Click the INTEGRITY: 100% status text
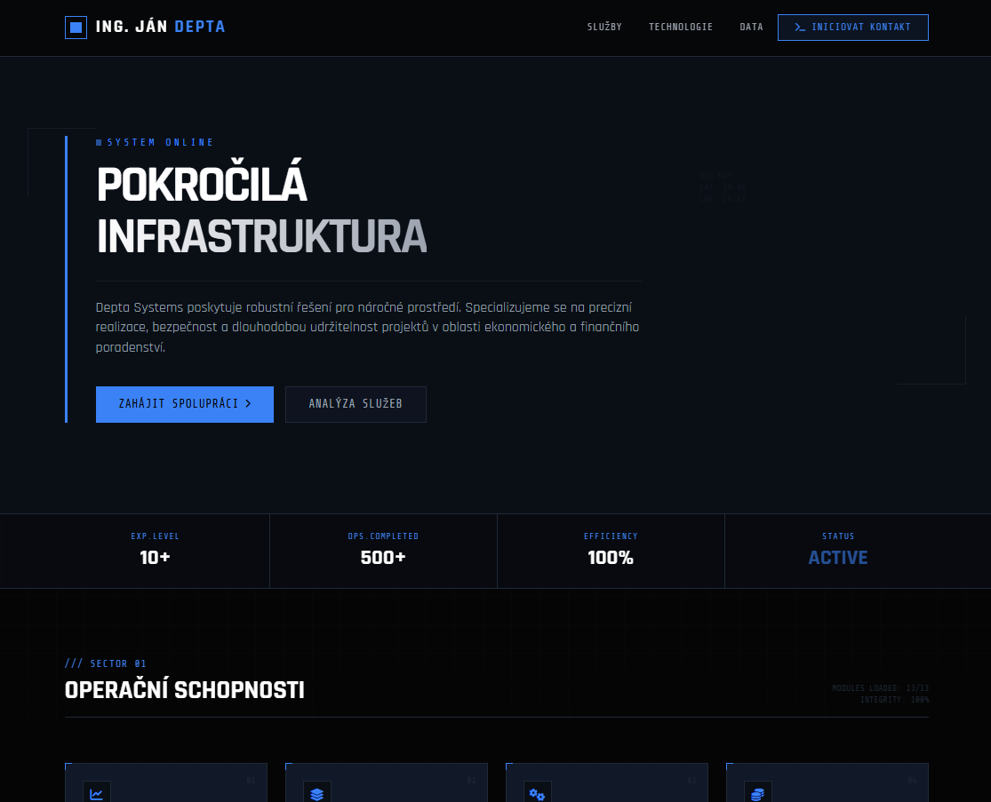This screenshot has height=802, width=991. tap(895, 699)
